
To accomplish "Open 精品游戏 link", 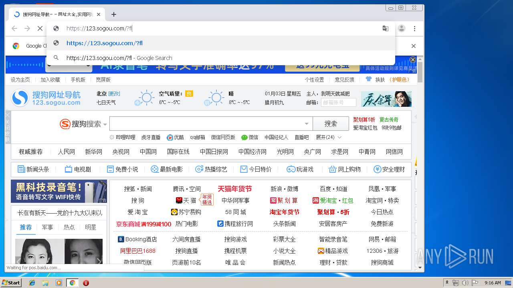I will [x=333, y=251].
